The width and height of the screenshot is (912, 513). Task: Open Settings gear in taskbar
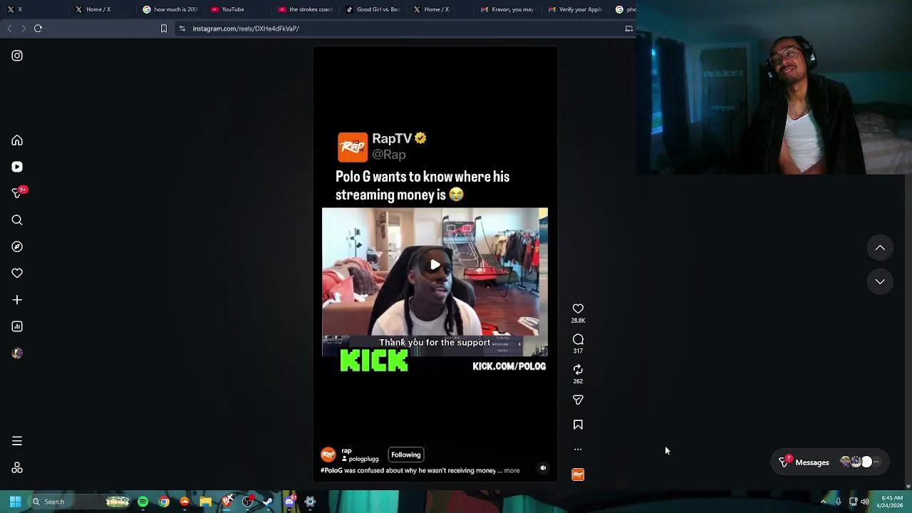tap(310, 502)
